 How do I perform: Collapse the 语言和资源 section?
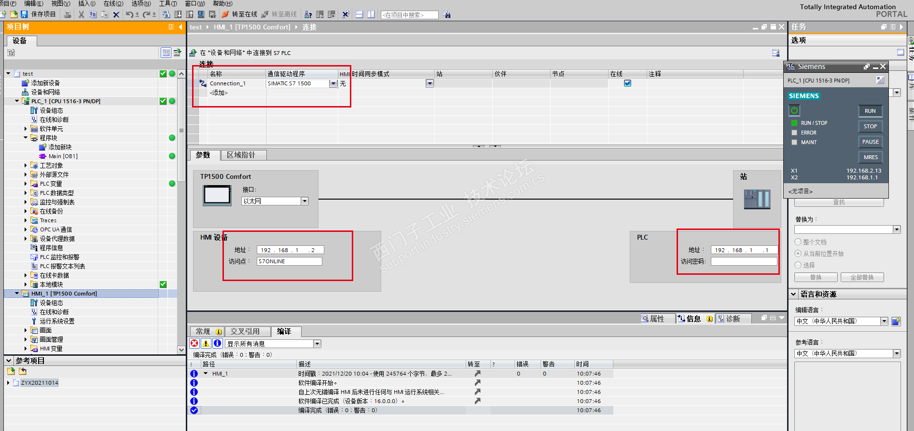793,294
